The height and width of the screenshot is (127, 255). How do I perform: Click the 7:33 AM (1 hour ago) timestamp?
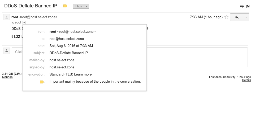(x=206, y=17)
